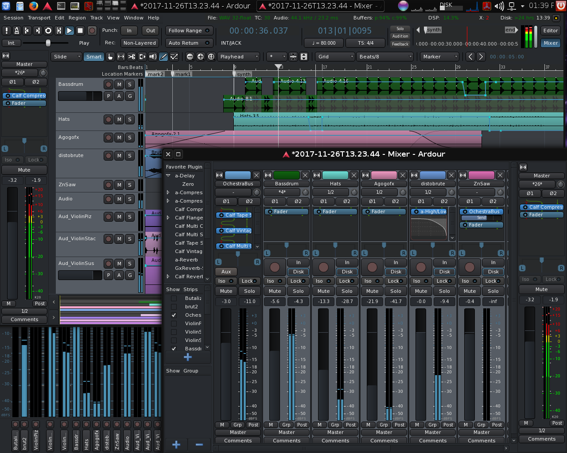Viewport: 567px width, 453px height.
Task: Open Comments on the ZnSaw mixer strip
Action: click(482, 441)
